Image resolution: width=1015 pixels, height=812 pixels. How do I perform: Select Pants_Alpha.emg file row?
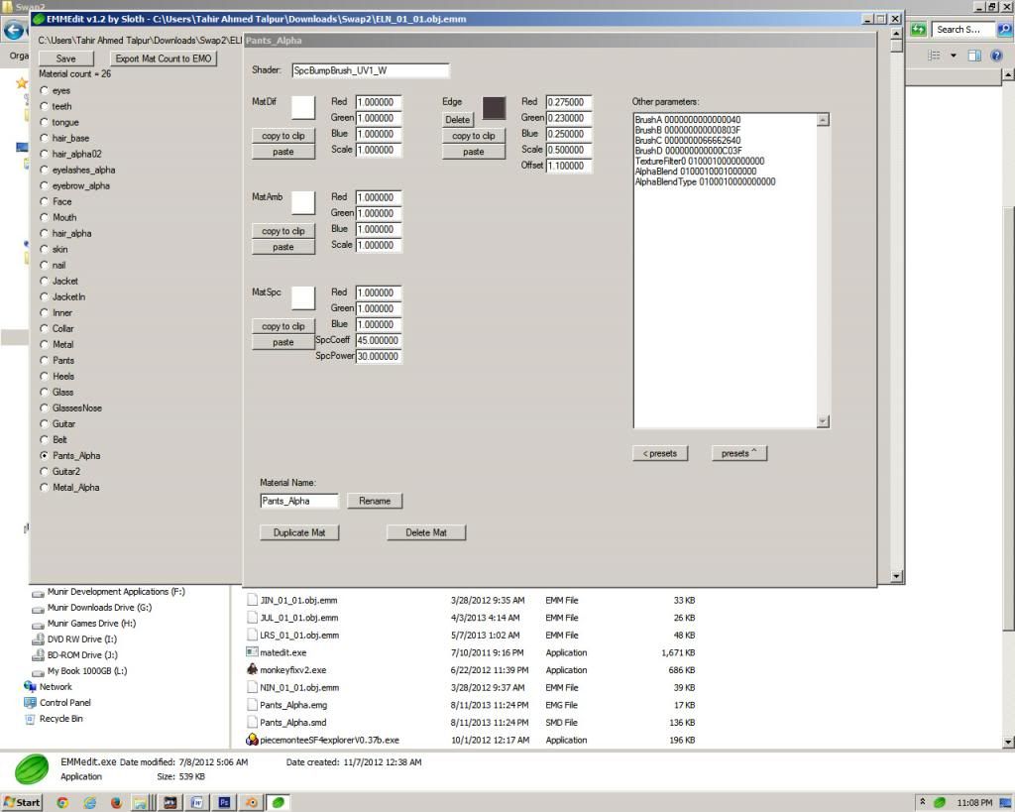(x=471, y=705)
